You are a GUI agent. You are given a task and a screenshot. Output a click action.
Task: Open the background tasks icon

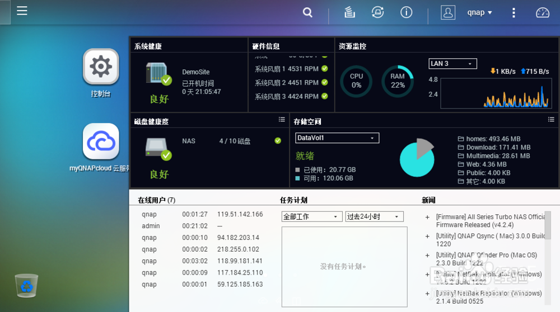pos(349,12)
